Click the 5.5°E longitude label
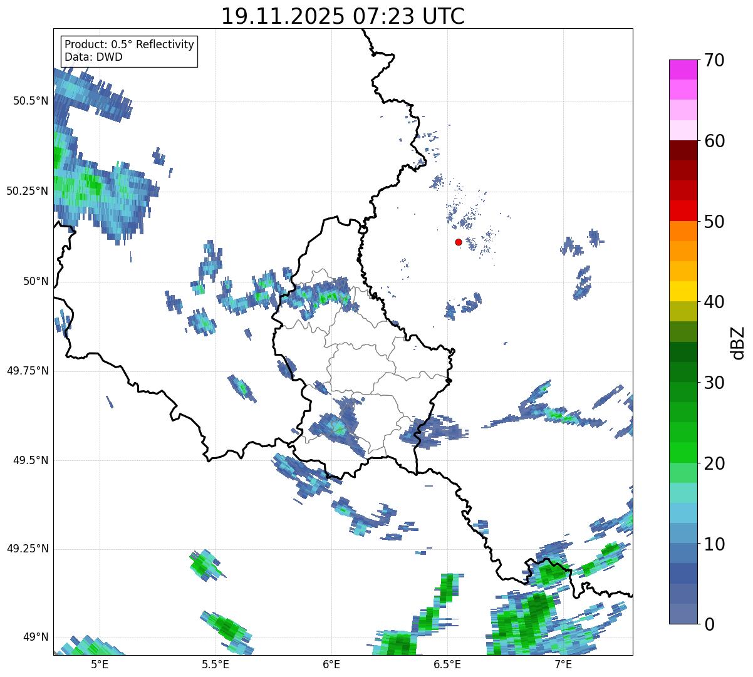 pyautogui.click(x=216, y=664)
